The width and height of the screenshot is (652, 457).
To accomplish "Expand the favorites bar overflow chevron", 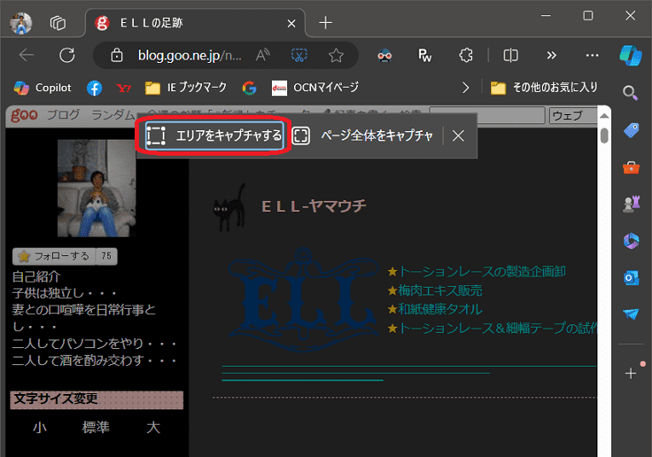I will (465, 88).
